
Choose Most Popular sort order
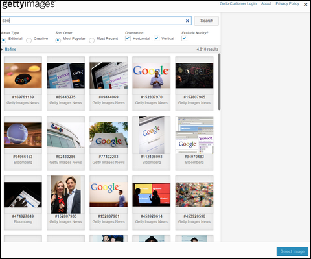58,40
